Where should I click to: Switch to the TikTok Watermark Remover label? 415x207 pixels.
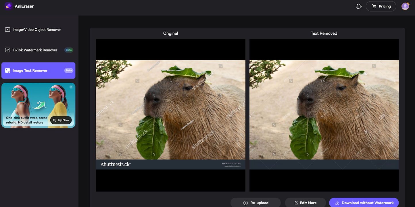(35, 50)
